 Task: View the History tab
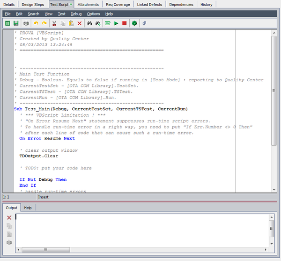click(207, 5)
